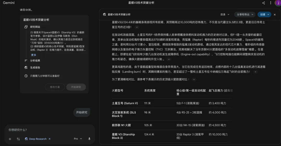Expand source chevron after 顺利升空入轨
The width and height of the screenshot is (281, 146).
pos(169,59)
